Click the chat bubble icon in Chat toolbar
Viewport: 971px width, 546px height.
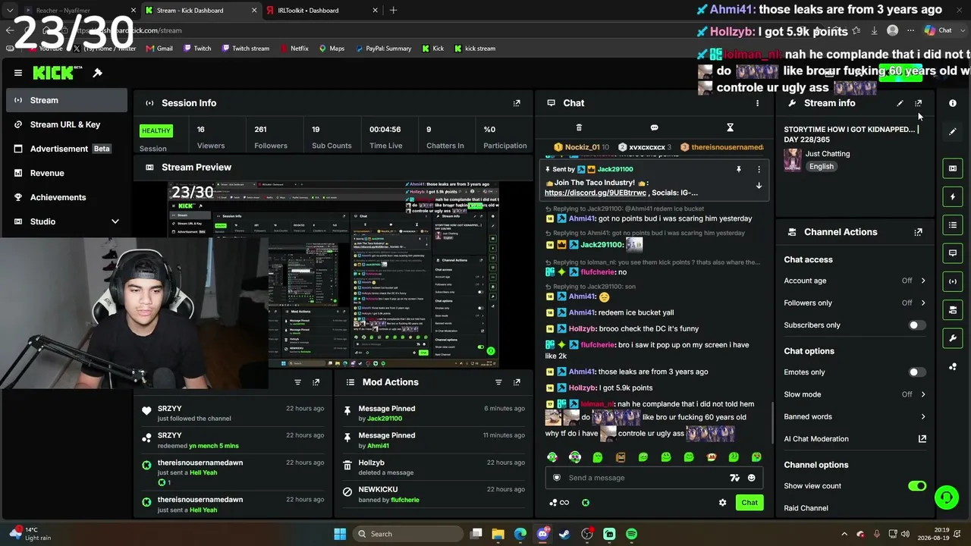coord(654,127)
